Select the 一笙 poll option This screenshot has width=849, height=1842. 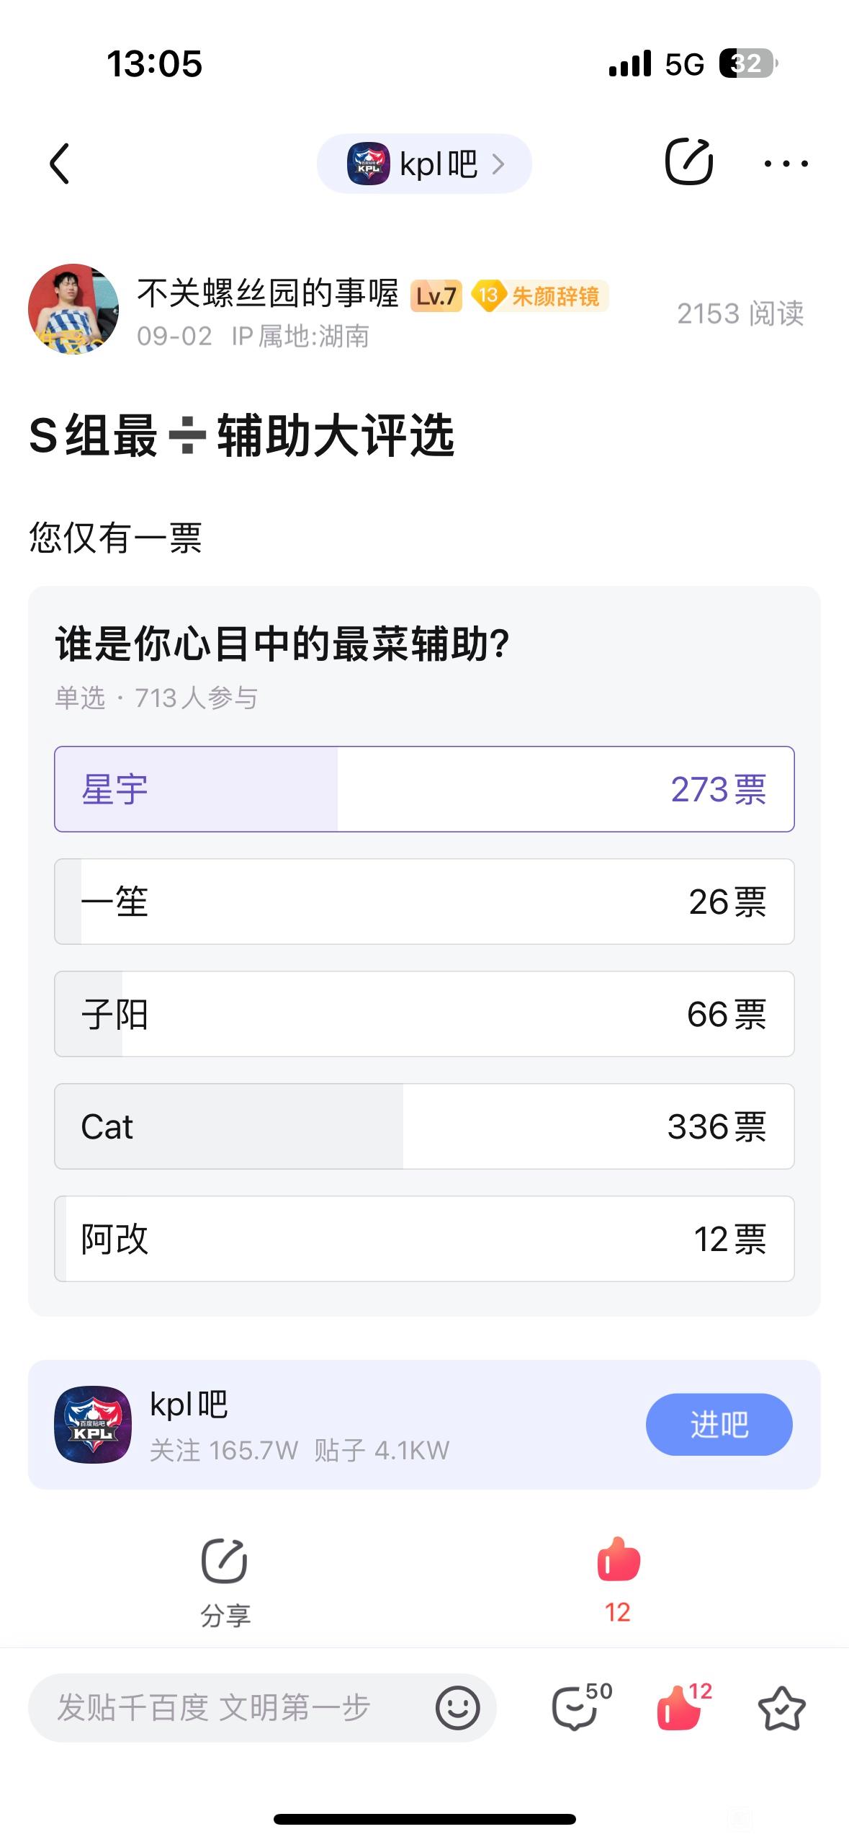(424, 902)
